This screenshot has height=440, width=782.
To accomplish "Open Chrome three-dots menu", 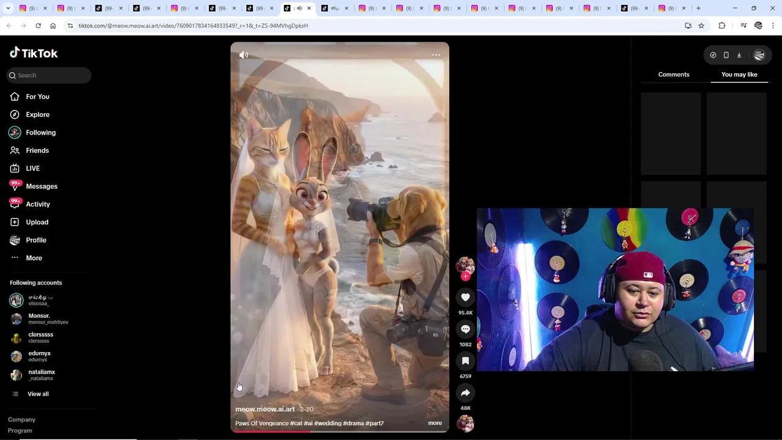I will pyautogui.click(x=773, y=26).
